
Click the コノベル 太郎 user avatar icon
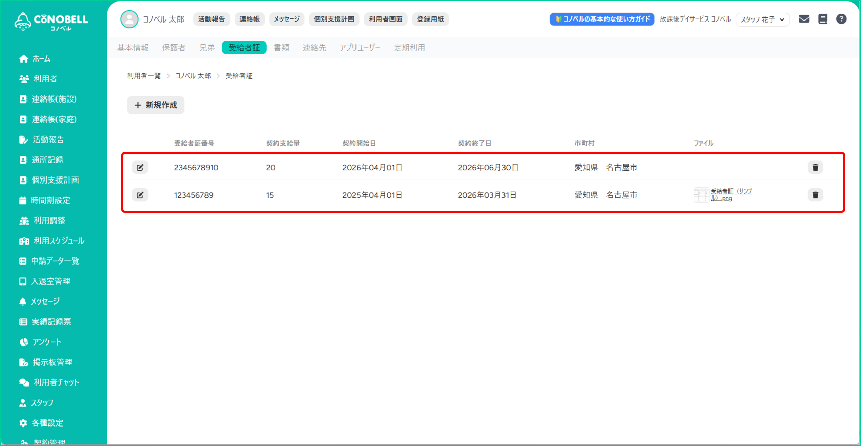point(129,19)
